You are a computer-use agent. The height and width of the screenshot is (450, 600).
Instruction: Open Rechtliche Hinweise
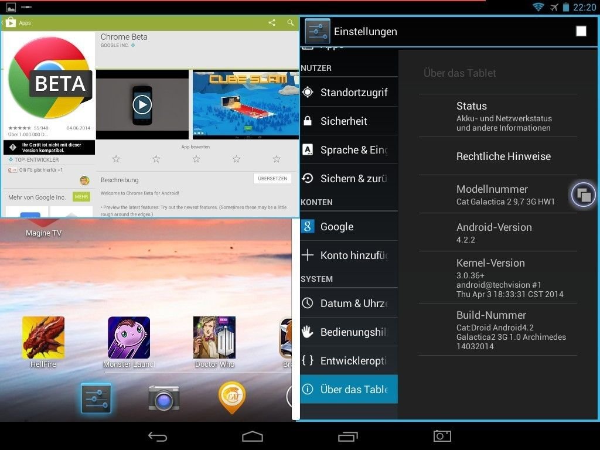pos(498,156)
